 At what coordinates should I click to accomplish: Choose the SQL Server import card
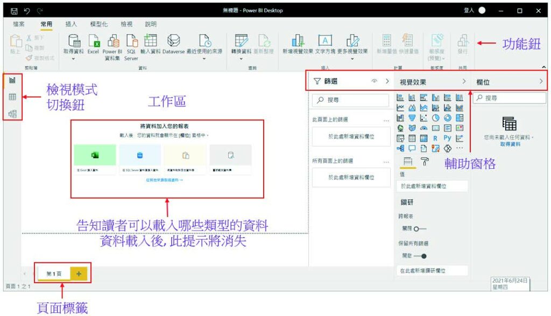pos(140,160)
